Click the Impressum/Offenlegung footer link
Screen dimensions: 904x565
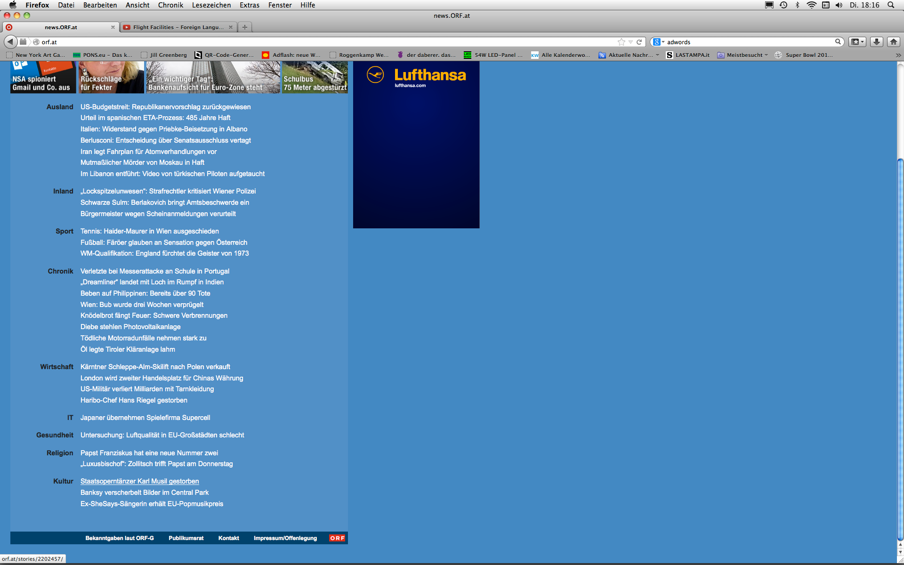tap(285, 538)
